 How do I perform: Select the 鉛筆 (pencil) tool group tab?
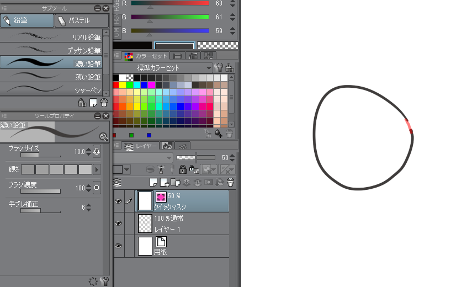[x=27, y=21]
